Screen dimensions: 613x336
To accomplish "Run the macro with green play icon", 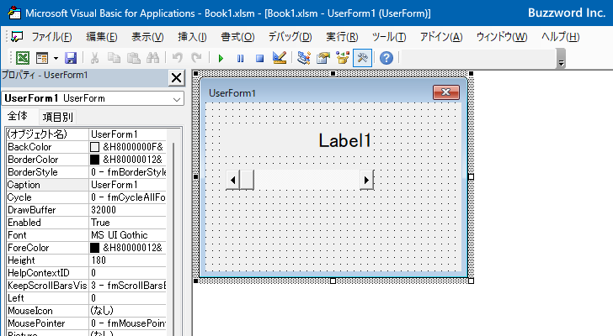I will (x=221, y=58).
